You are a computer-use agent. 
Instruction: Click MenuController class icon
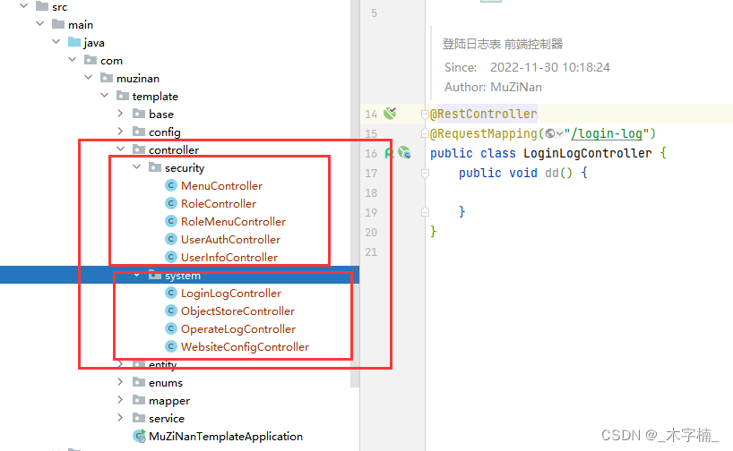[171, 185]
